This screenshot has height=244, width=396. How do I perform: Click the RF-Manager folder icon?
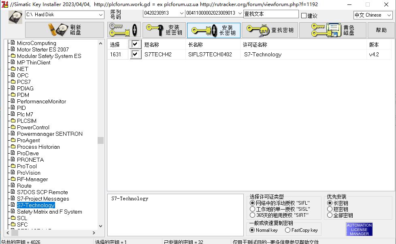pos(13,179)
